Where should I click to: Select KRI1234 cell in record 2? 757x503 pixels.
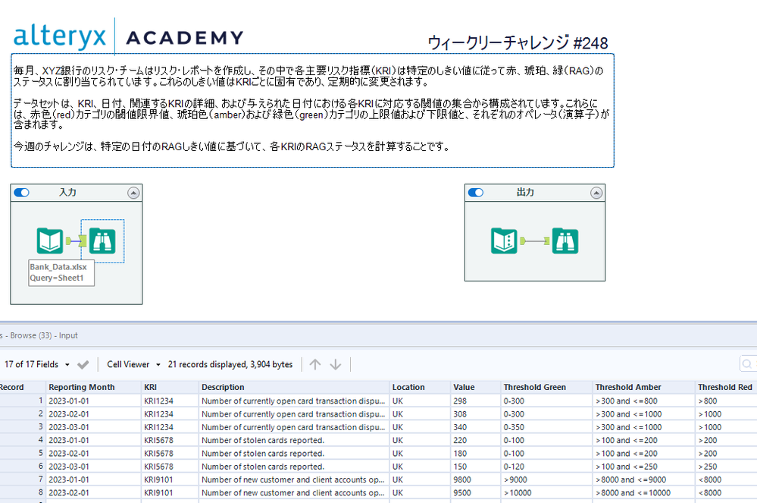point(170,414)
